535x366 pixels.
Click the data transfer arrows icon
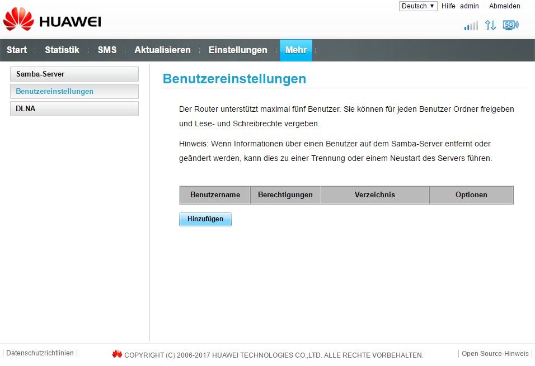coord(490,25)
